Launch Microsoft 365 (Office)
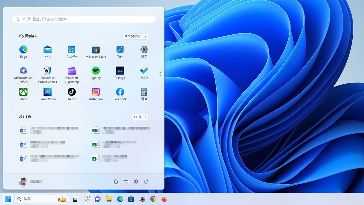The image size is (364, 205). pyautogui.click(x=23, y=75)
